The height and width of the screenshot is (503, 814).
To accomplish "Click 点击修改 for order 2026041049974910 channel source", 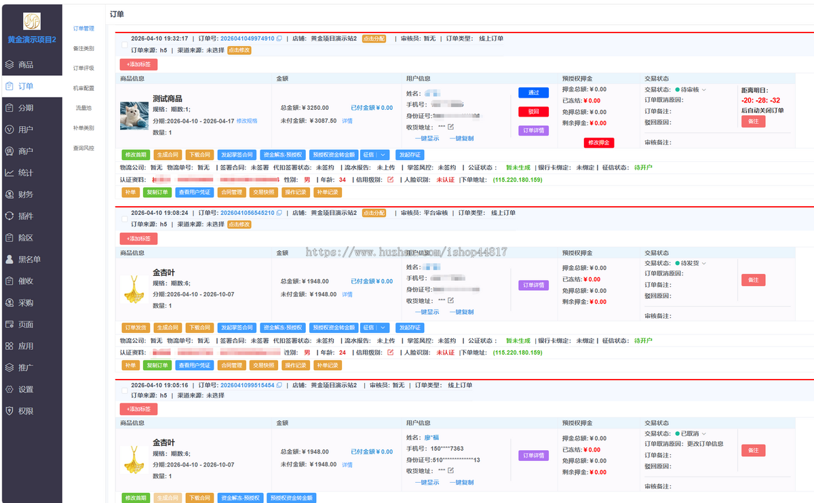I will tap(239, 50).
